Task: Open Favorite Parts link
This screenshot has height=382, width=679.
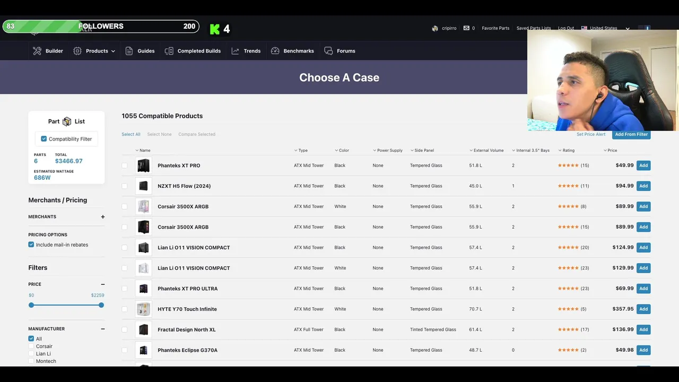Action: coord(495,28)
